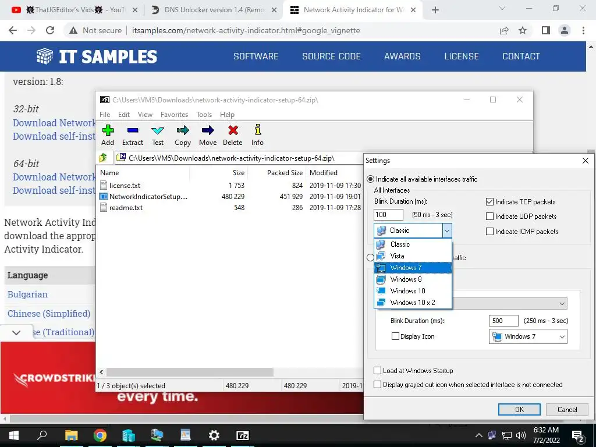Open the Chinese (Simplified) language link
The width and height of the screenshot is (596, 447).
coord(49,314)
